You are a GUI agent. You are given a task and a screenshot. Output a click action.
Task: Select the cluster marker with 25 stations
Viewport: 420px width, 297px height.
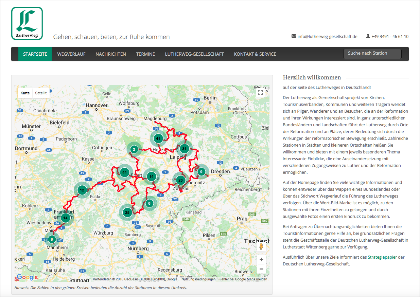(127, 213)
